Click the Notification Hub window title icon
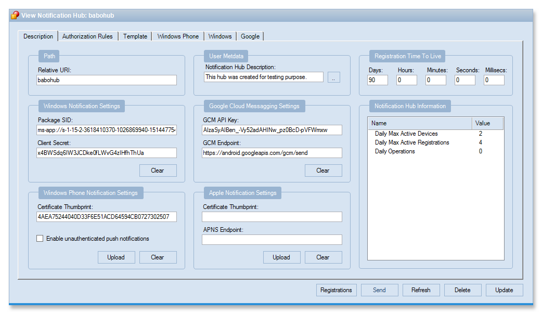Viewport: 542px width, 314px height. click(15, 15)
